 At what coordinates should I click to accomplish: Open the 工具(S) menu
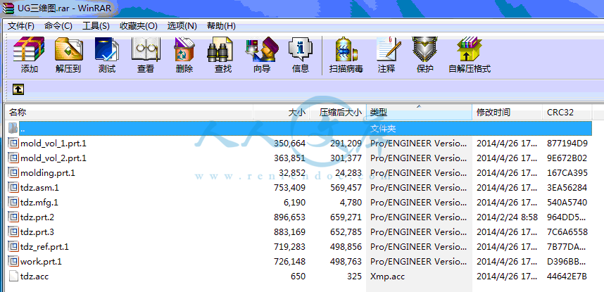96,26
